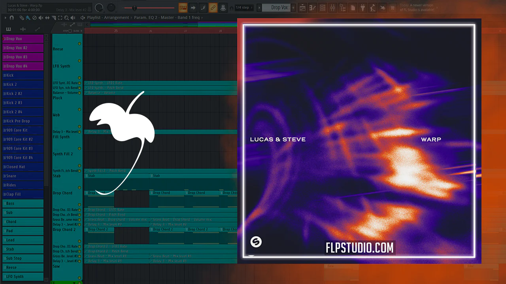Select the Slip tool in playlist toolbar
Viewport: 506px width, 284px height.
click(x=47, y=18)
